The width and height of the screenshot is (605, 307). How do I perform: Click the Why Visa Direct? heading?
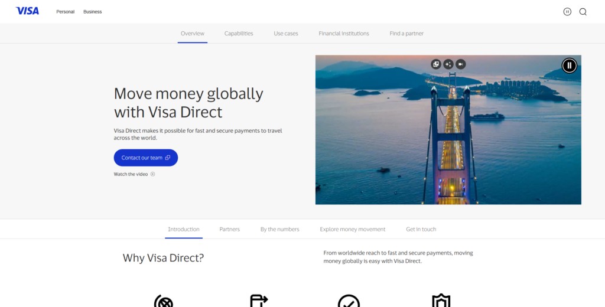(163, 258)
